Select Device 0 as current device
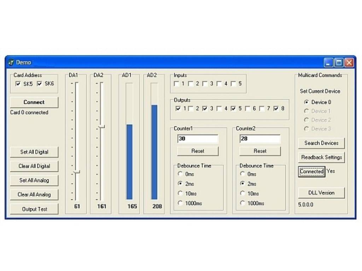This screenshot has width=362, height=271. [x=306, y=102]
